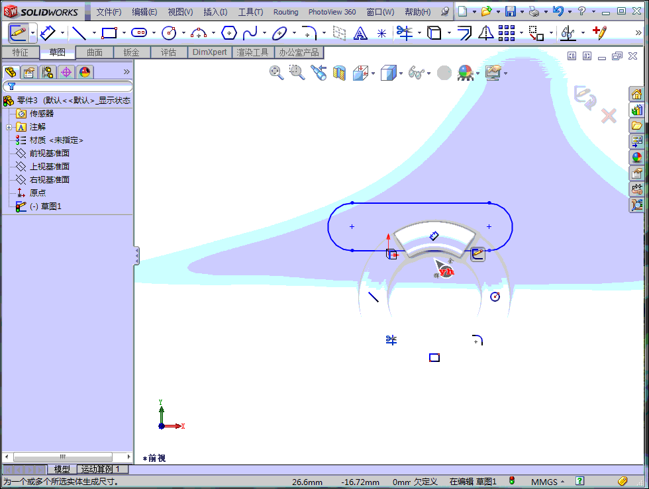Select the Straight Slot tool
Screen dimensions: 649x489
click(139, 32)
